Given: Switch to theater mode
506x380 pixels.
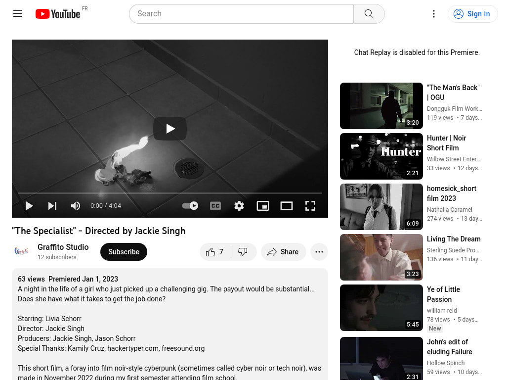Looking at the screenshot, I should tap(286, 206).
